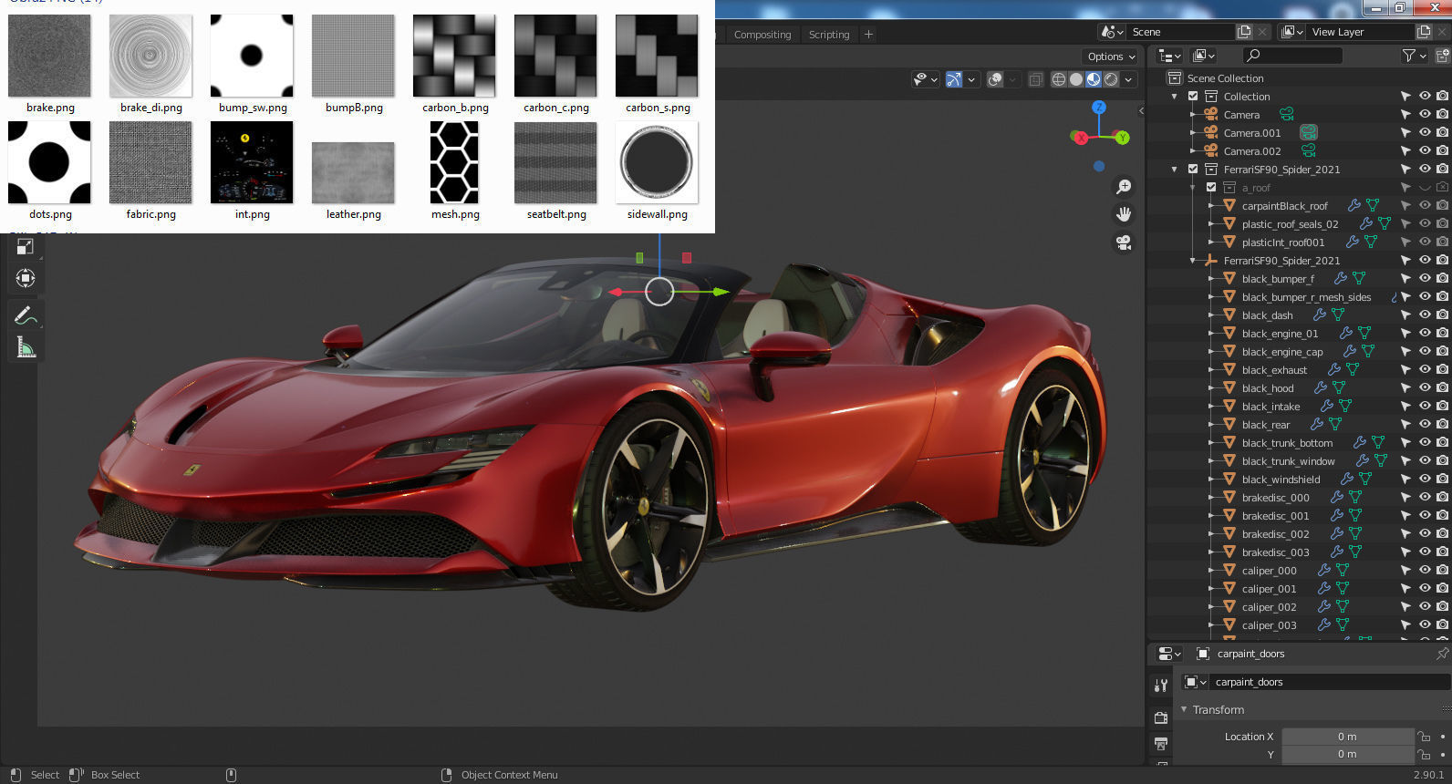Select the Annotate tool in viewport toolbar
Screen dimensions: 1452x784
(x=26, y=315)
